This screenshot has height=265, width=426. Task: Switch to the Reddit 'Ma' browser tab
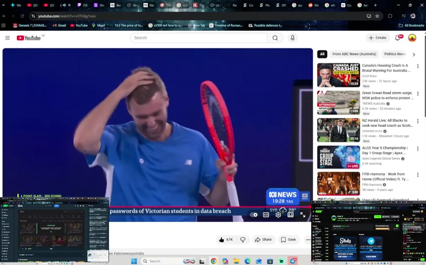pyautogui.click(x=313, y=5)
